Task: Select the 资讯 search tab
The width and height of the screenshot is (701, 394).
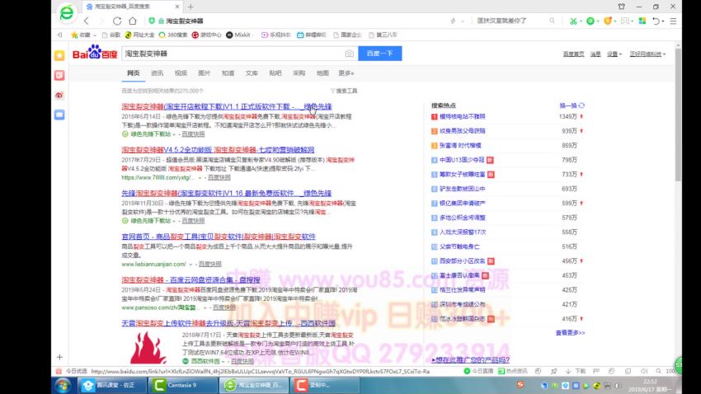Action: pos(157,73)
